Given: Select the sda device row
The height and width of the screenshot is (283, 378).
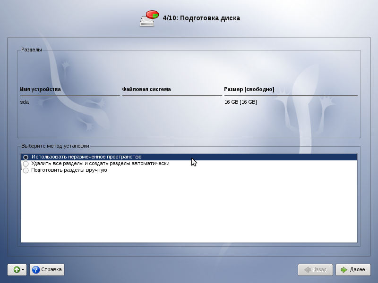Looking at the screenshot, I should point(25,102).
